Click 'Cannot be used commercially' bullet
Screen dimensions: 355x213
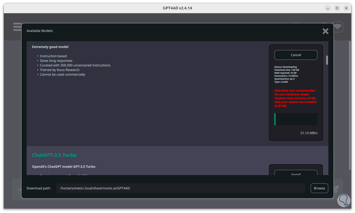[x=62, y=75]
